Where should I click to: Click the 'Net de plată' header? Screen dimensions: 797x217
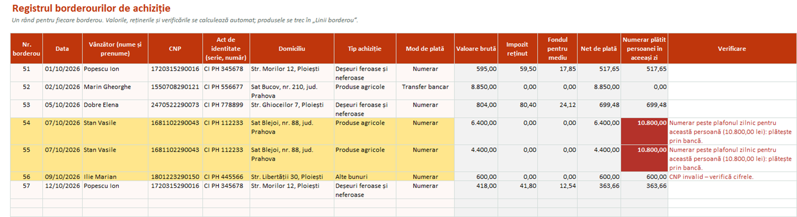pyautogui.click(x=599, y=49)
